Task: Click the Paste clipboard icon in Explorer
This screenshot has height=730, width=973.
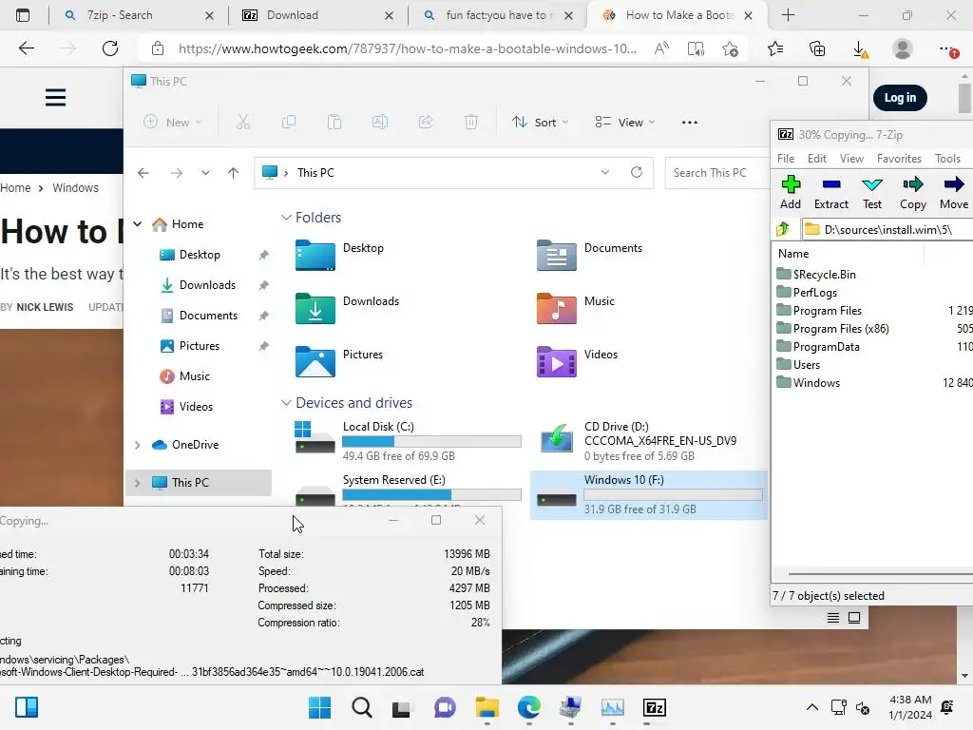Action: (x=334, y=123)
